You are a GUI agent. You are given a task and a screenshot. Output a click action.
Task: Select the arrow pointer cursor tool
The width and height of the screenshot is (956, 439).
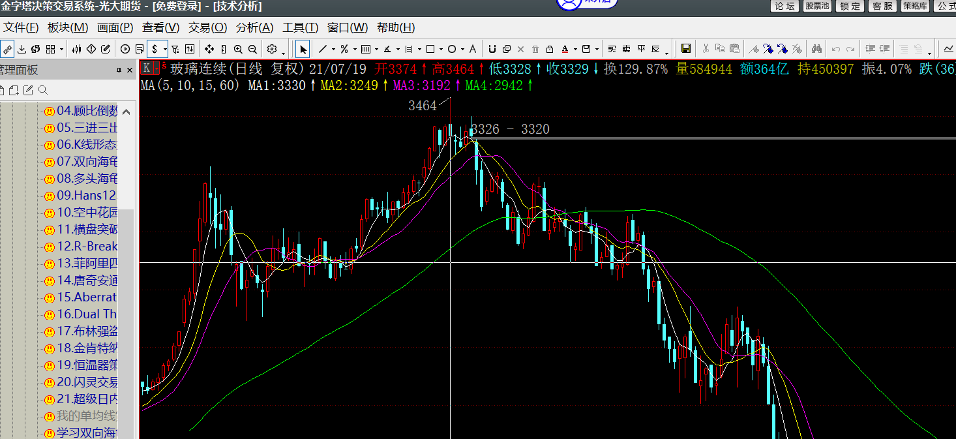303,49
